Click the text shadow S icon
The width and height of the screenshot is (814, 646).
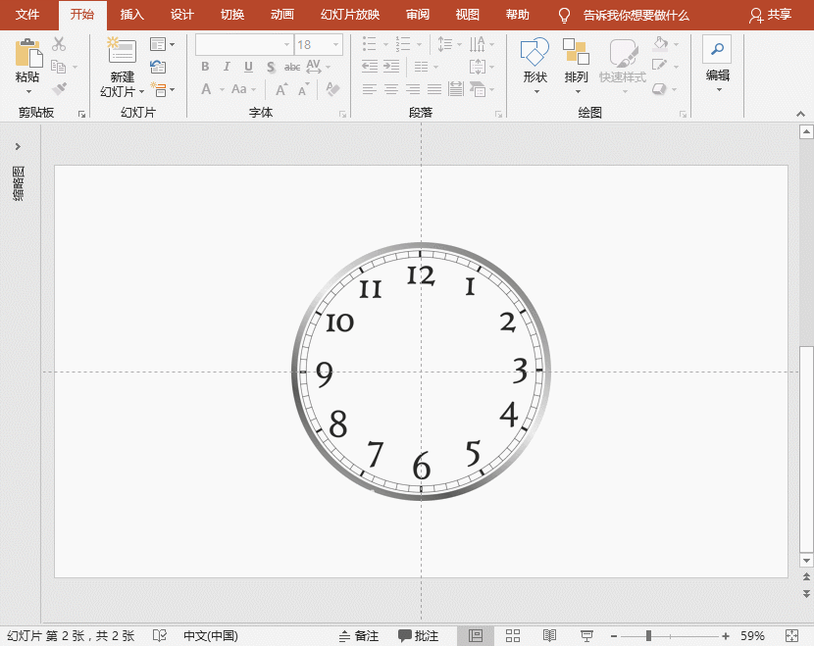click(x=271, y=67)
